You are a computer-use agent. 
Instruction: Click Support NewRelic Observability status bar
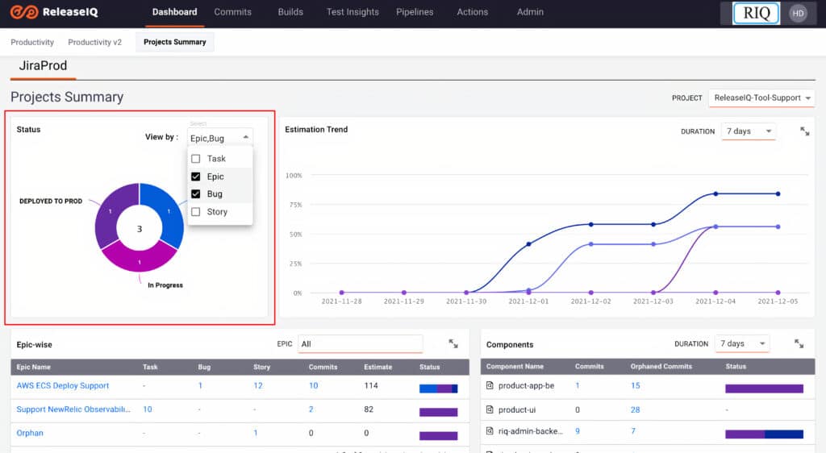coord(438,412)
